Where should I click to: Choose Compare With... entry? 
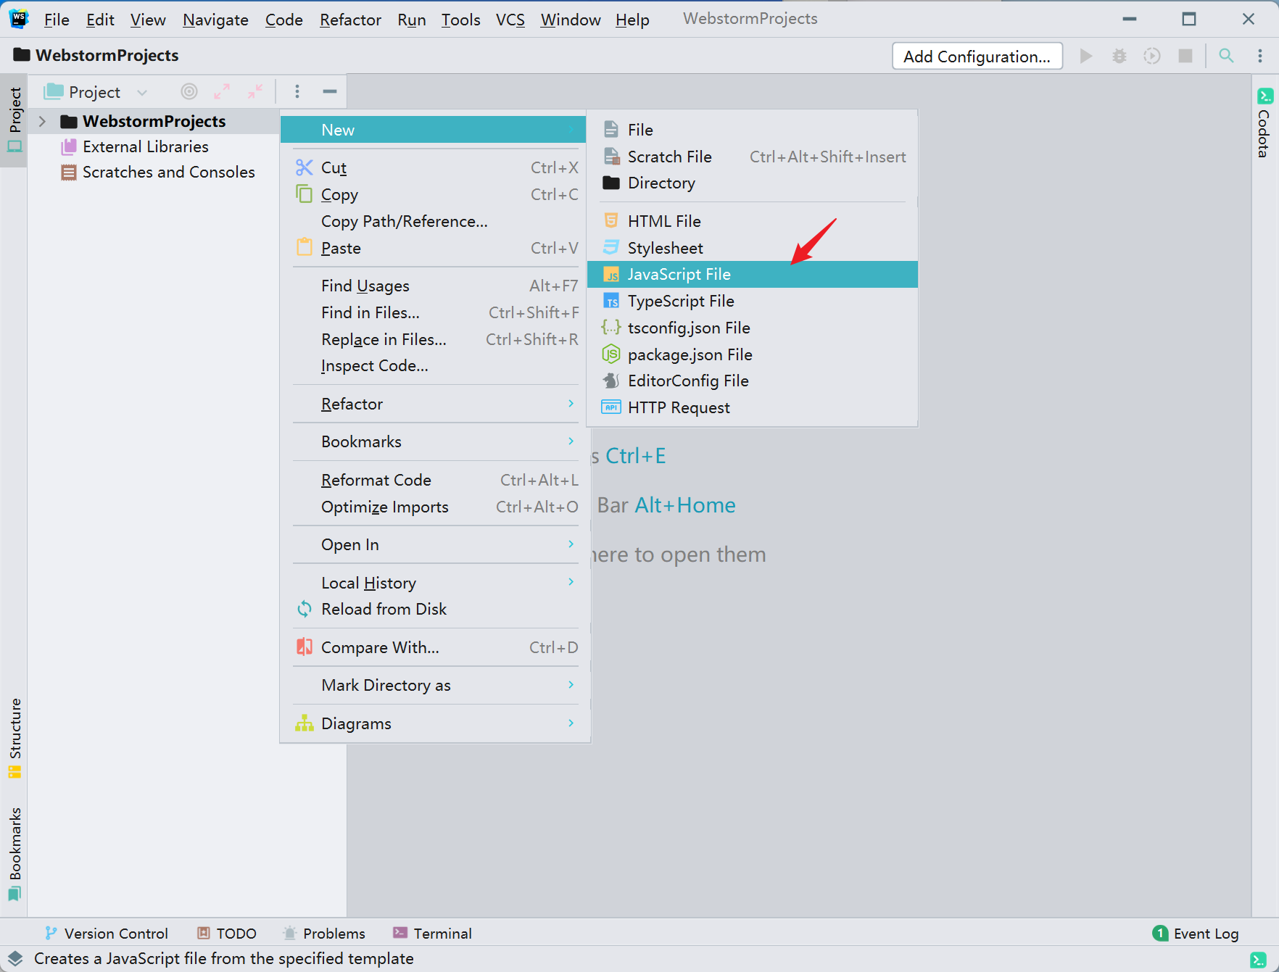435,647
